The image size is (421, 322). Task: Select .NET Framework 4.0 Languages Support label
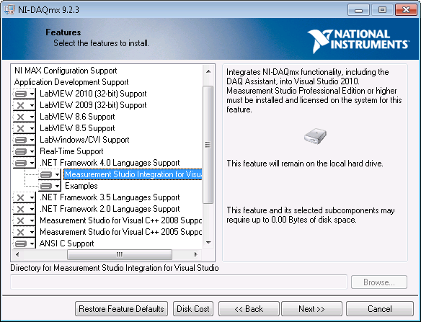110,163
